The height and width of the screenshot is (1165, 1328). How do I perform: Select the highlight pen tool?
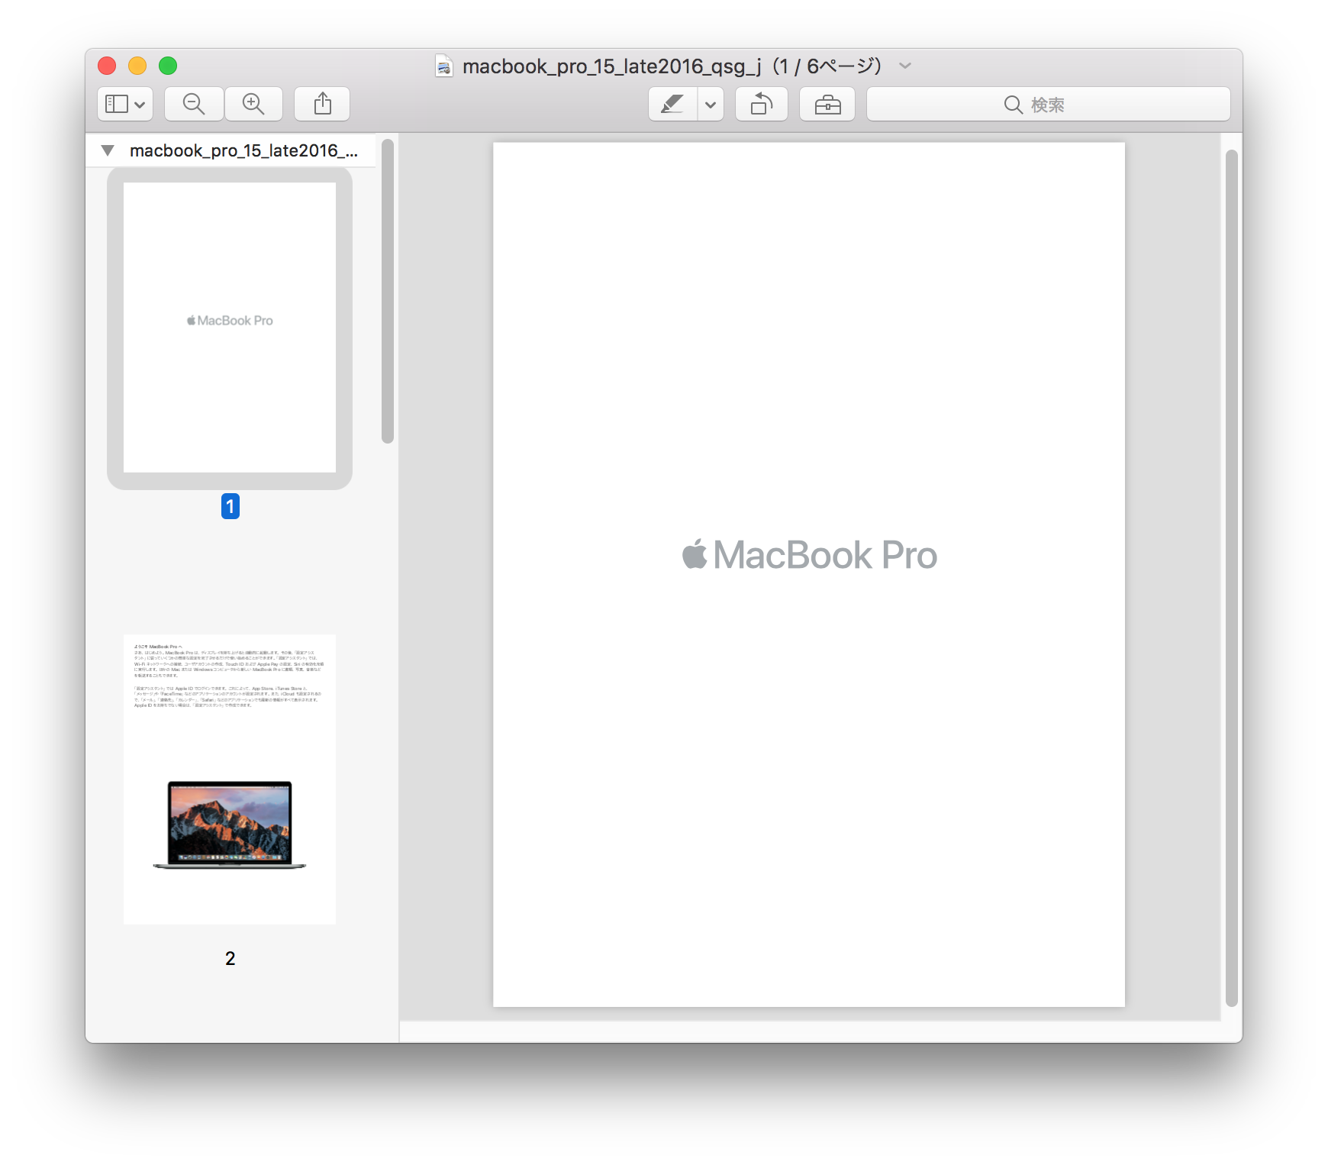672,104
